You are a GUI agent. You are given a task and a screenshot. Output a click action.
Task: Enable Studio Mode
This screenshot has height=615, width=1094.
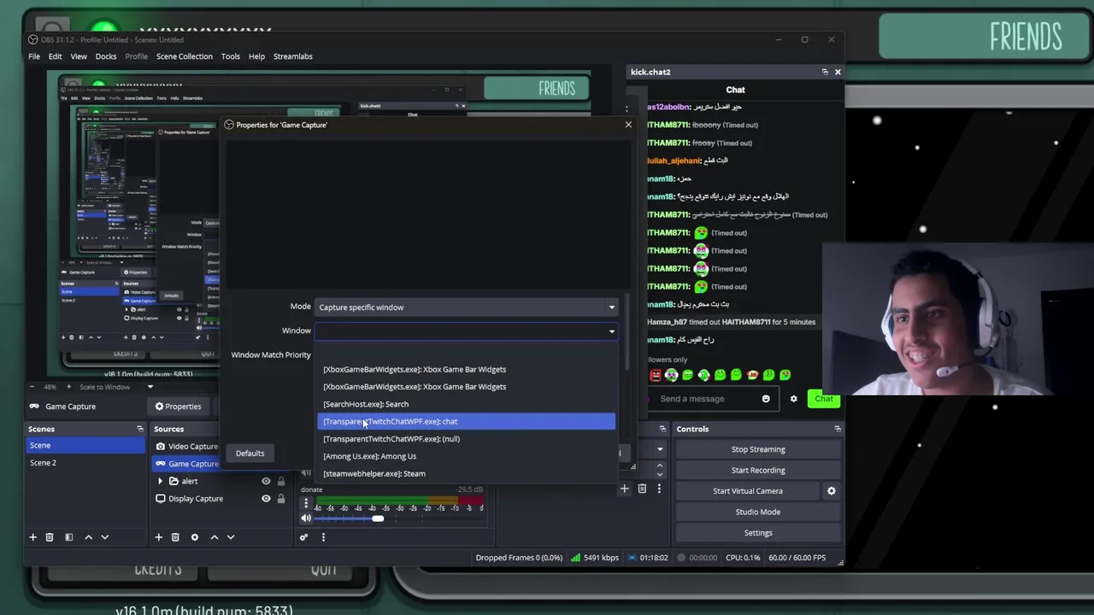pyautogui.click(x=758, y=512)
